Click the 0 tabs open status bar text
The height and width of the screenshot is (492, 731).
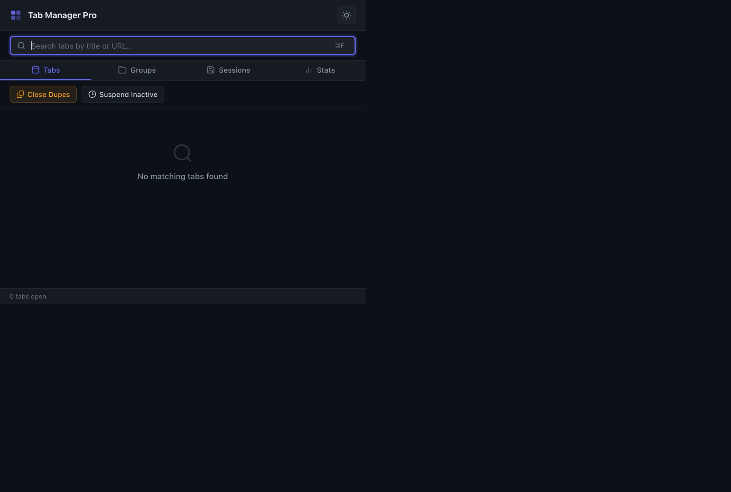click(28, 296)
